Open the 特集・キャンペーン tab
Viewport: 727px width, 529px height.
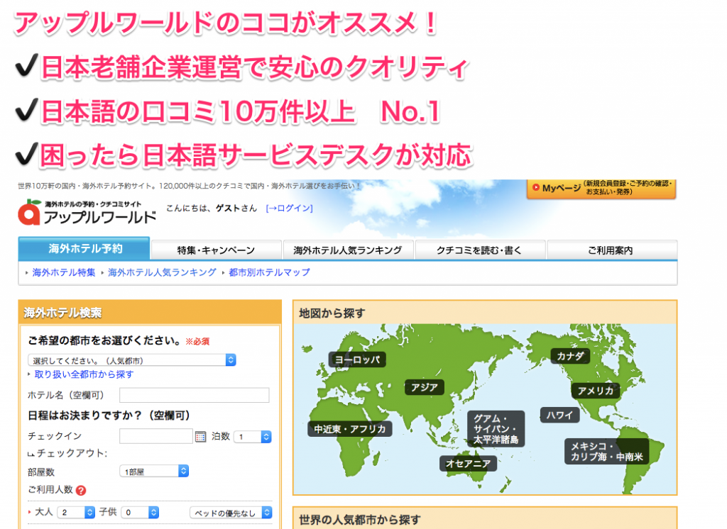pyautogui.click(x=216, y=250)
